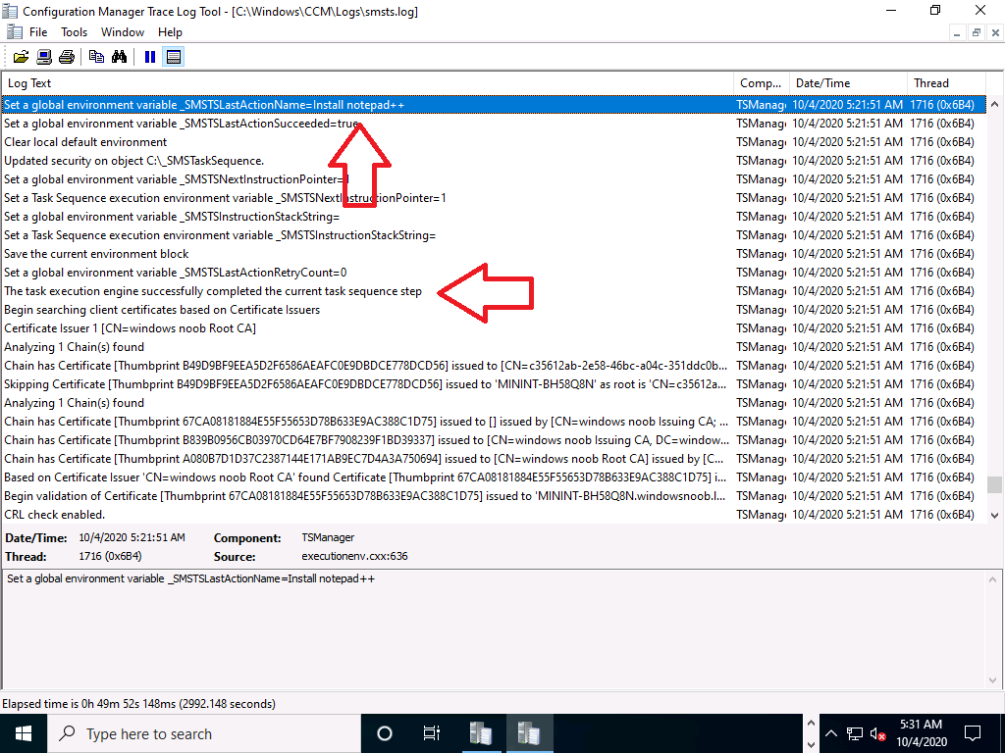This screenshot has height=753, width=1005.
Task: Click the TSManager component value in details
Action: (x=328, y=537)
